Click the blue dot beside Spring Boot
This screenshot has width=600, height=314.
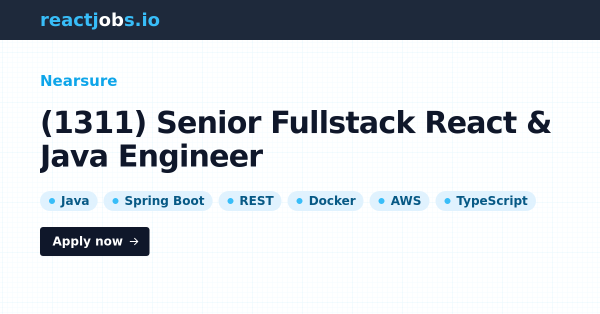(115, 201)
